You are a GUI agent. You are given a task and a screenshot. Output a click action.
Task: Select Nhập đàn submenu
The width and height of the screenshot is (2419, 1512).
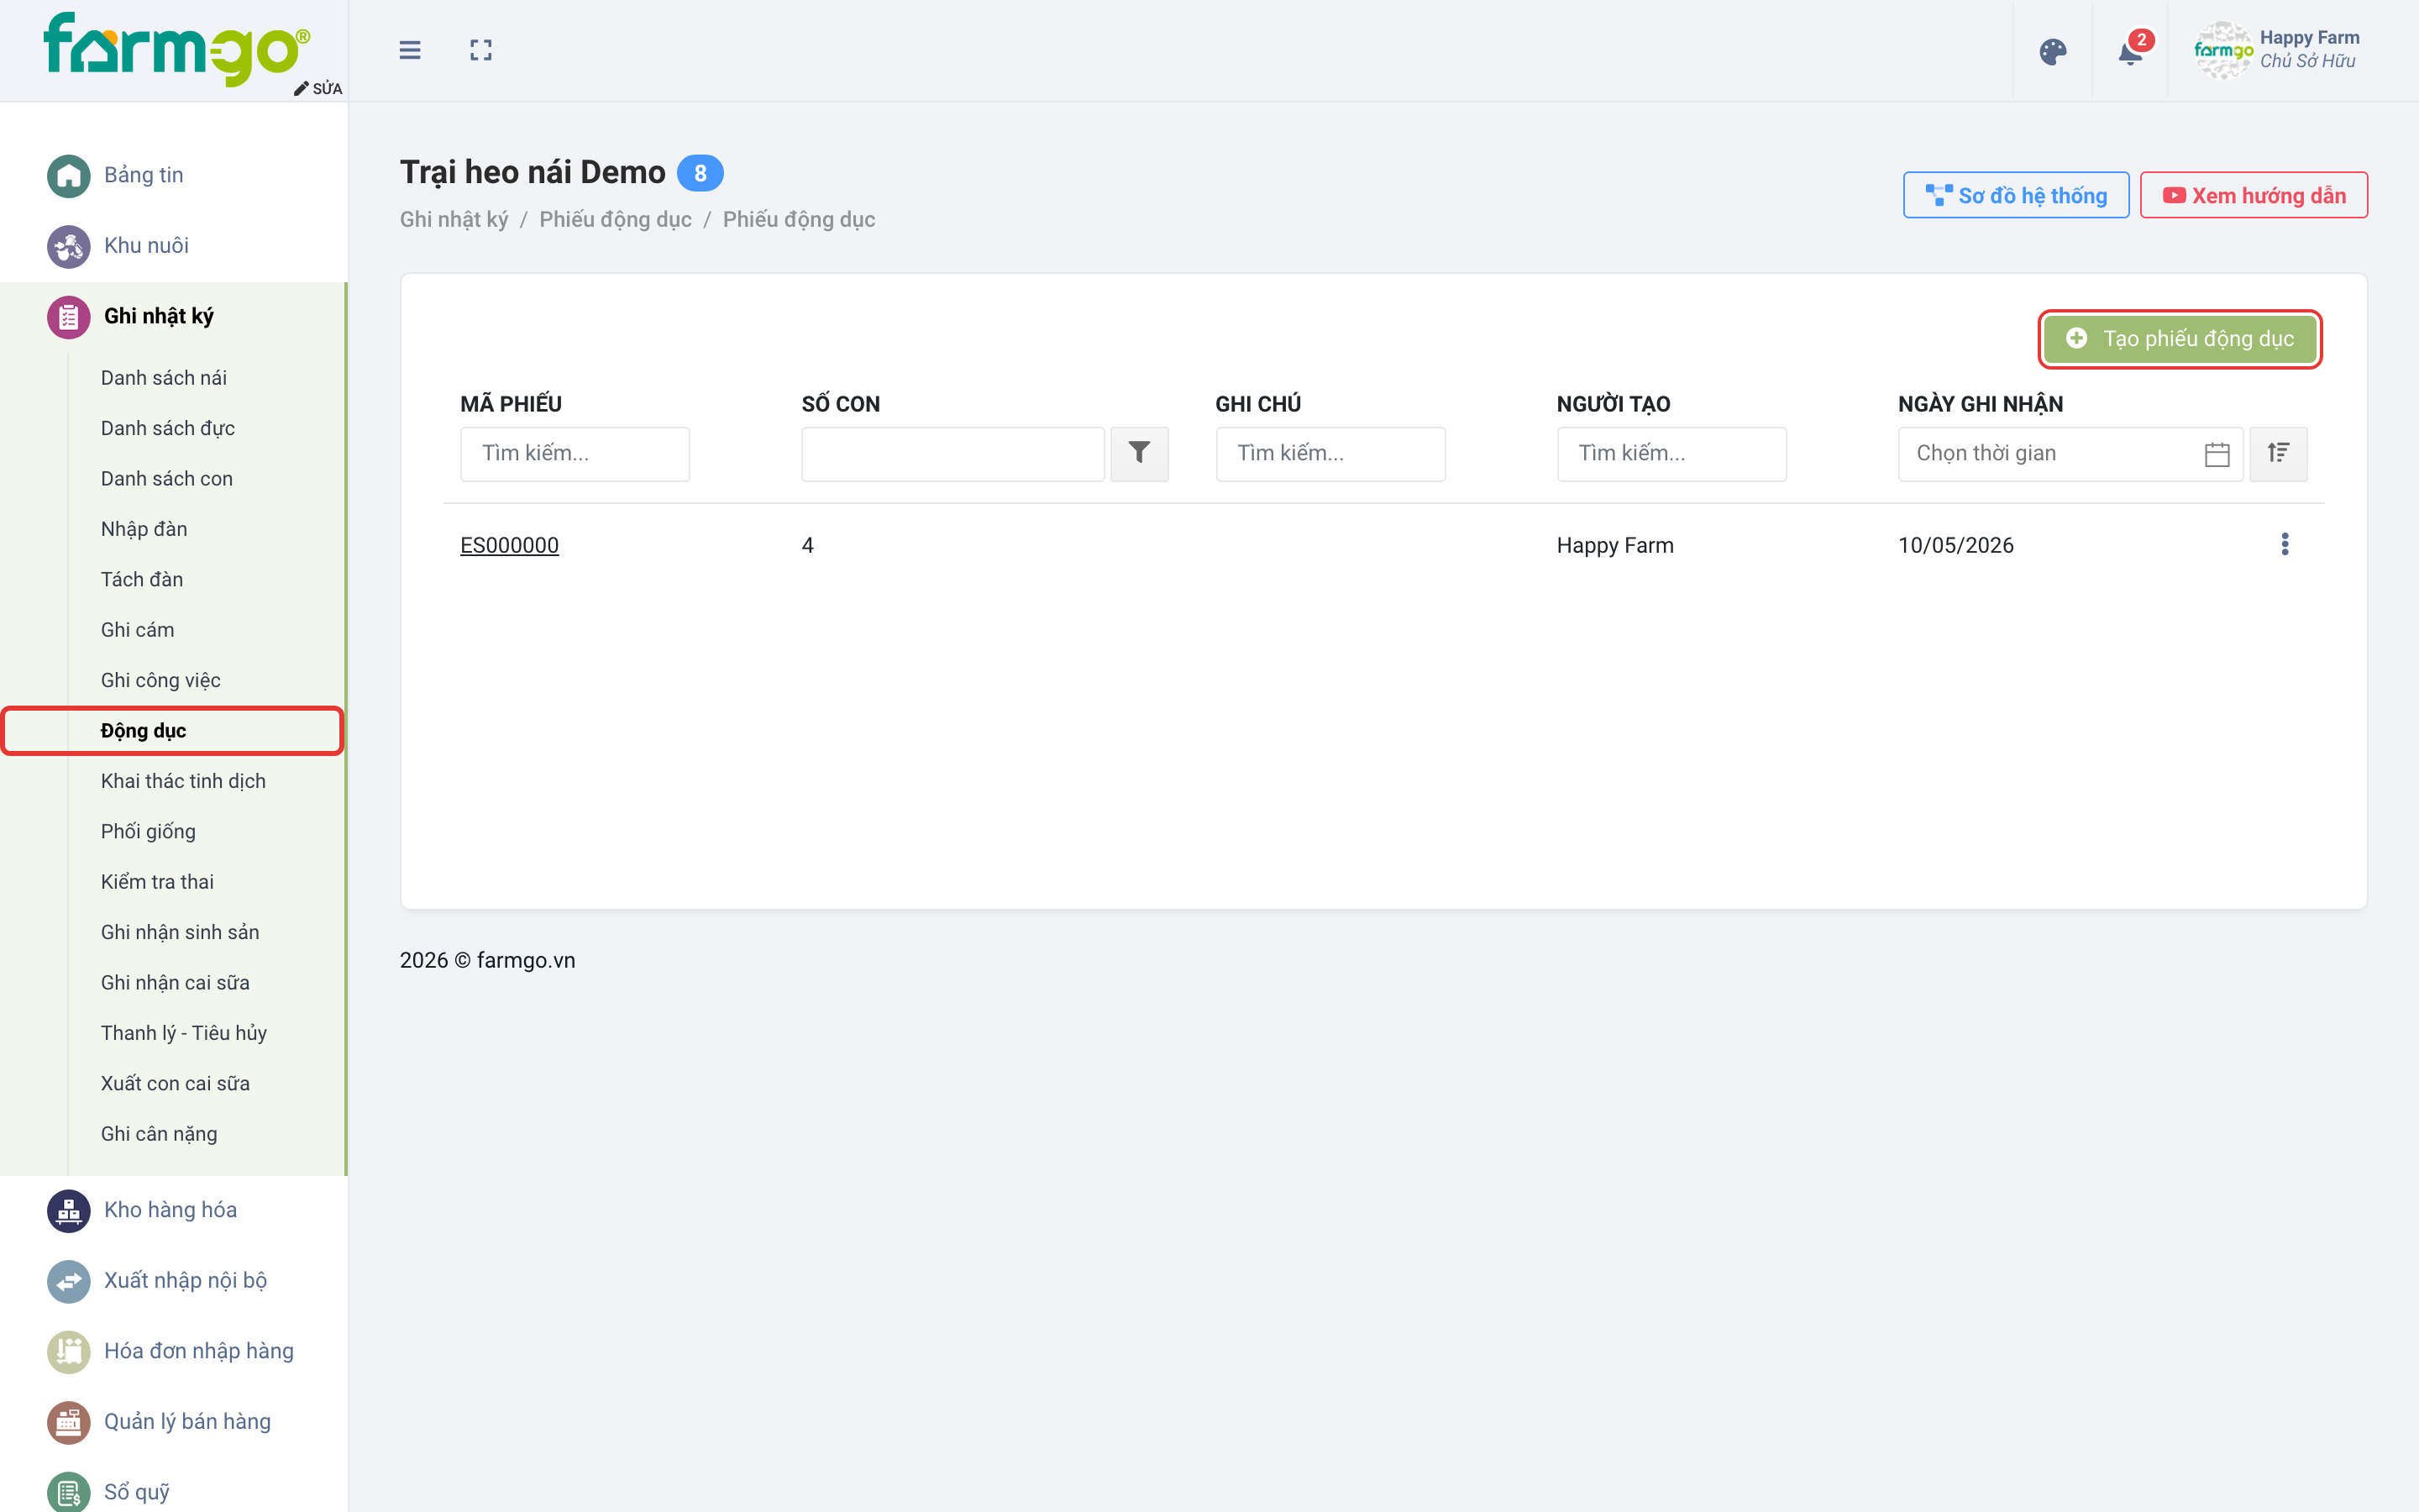(144, 529)
